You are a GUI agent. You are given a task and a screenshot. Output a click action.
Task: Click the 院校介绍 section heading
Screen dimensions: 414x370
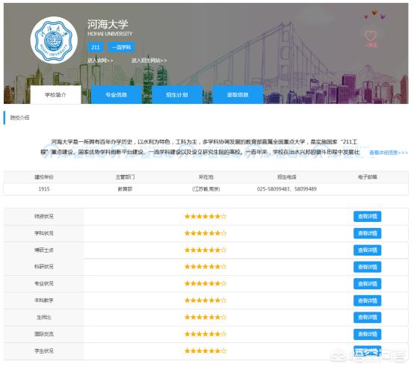19,117
